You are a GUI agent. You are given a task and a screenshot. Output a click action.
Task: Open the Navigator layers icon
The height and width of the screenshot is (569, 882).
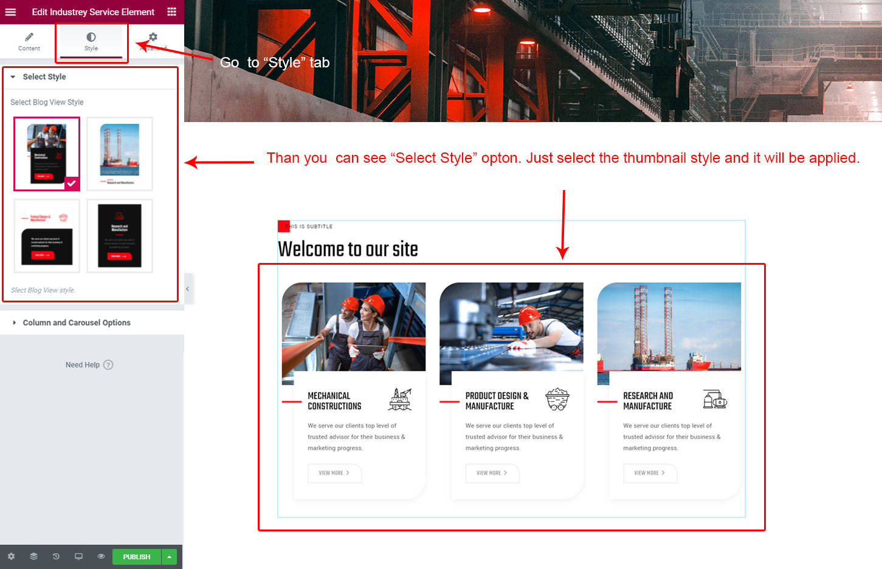click(33, 556)
